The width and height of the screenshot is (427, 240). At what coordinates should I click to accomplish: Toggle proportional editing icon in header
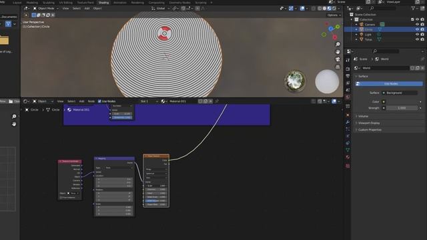[x=197, y=9]
